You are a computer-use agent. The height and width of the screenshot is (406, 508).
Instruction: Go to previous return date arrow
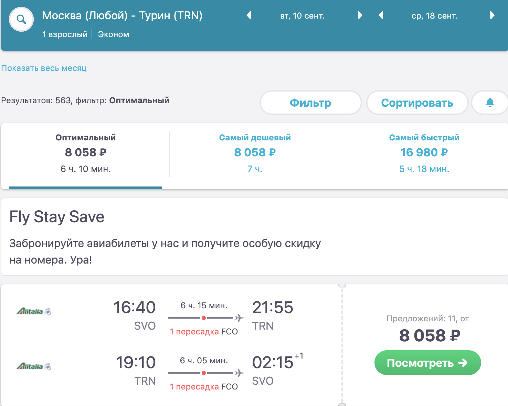tap(381, 15)
